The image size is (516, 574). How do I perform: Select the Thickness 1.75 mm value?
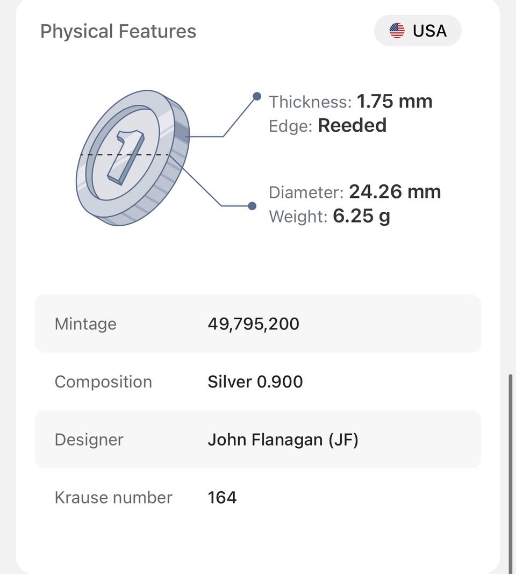pos(395,102)
